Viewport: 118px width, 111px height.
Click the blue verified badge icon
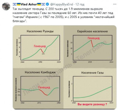coord(47,4)
